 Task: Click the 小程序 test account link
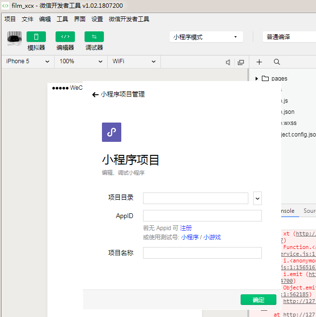click(x=190, y=237)
